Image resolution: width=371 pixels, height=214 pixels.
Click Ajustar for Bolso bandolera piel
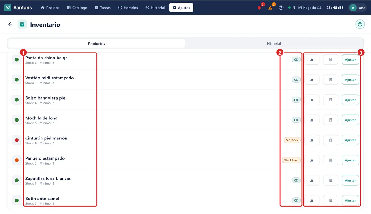pyautogui.click(x=350, y=100)
